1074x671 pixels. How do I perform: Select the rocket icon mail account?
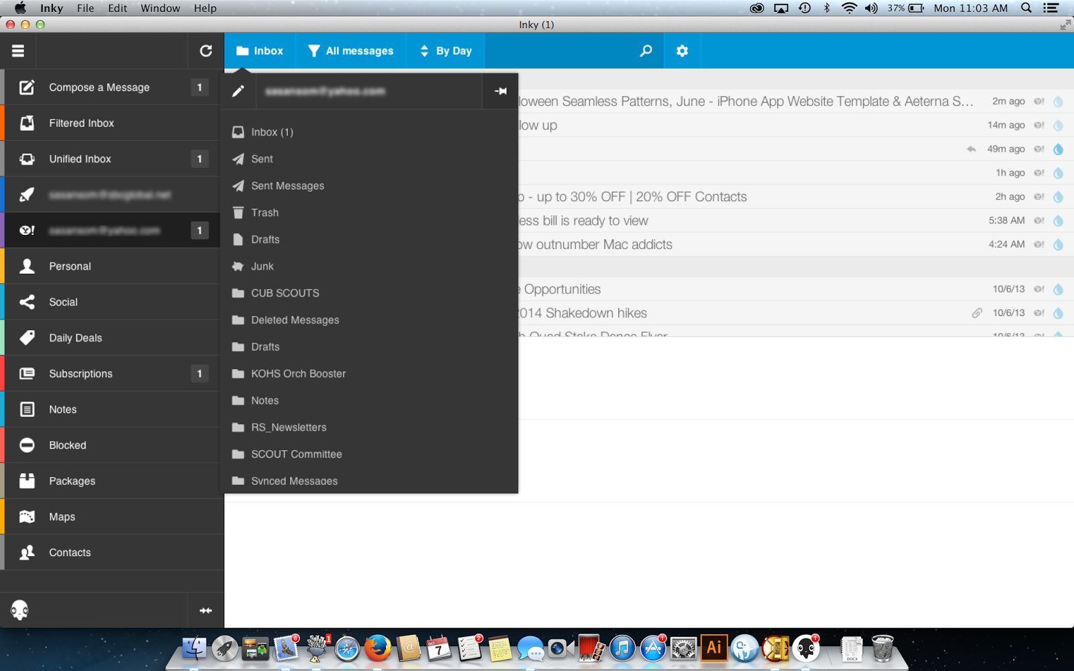tap(112, 195)
